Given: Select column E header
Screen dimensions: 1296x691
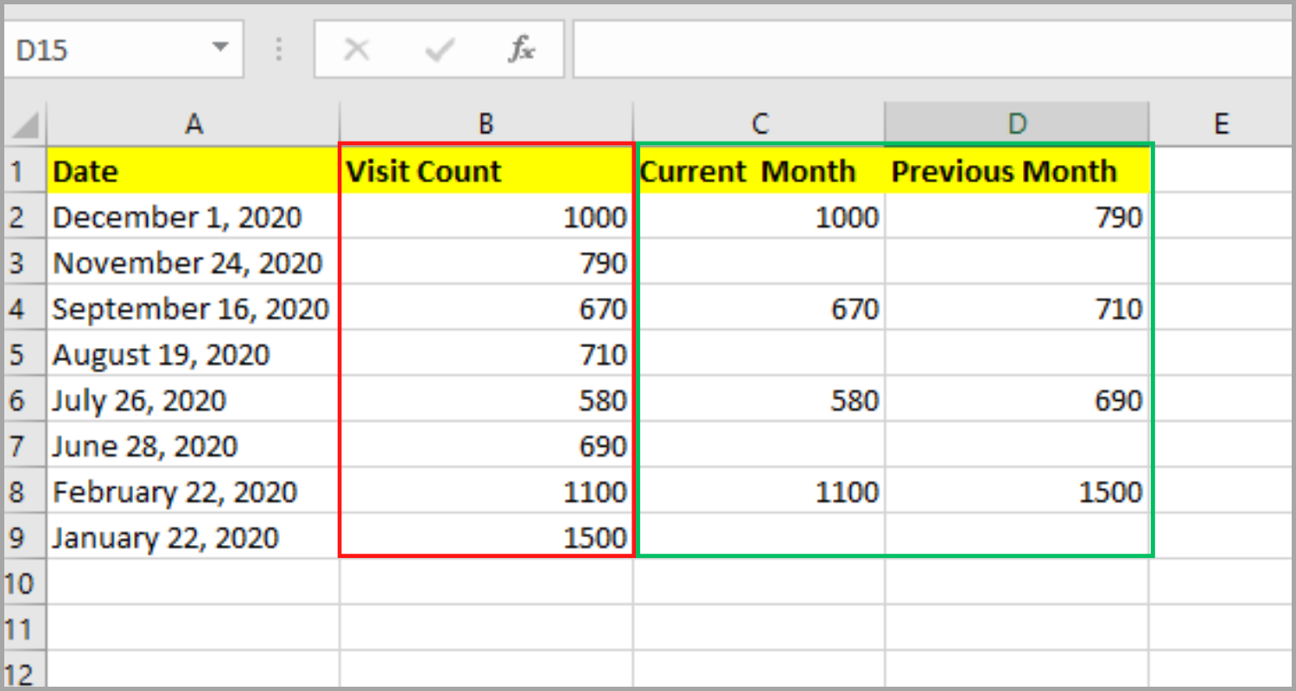Looking at the screenshot, I should [1220, 124].
